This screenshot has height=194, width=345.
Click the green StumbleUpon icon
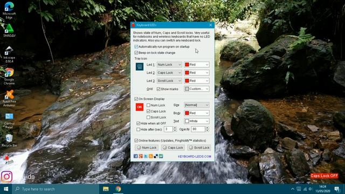pyautogui.click(x=161, y=156)
